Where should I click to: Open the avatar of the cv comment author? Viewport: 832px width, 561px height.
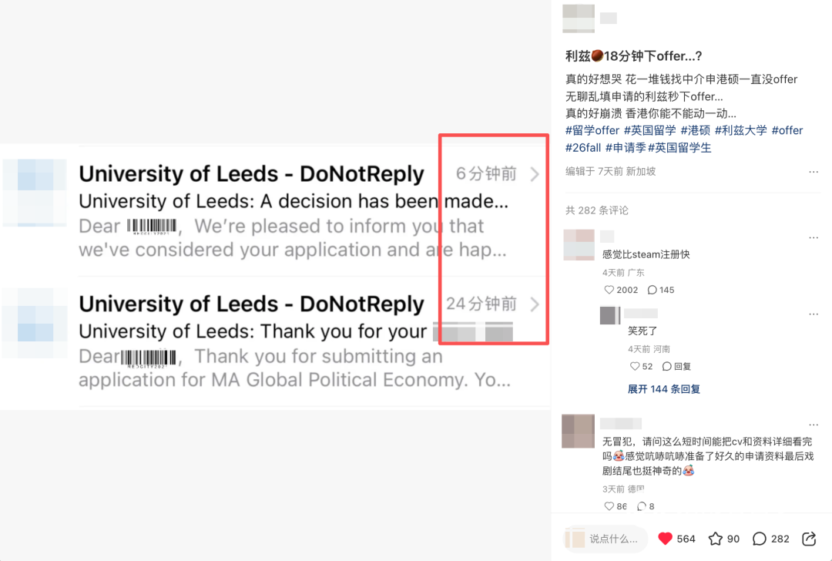tap(579, 432)
